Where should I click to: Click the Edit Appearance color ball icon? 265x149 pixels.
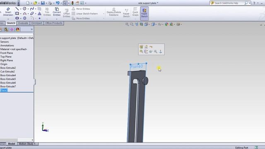[166, 24]
